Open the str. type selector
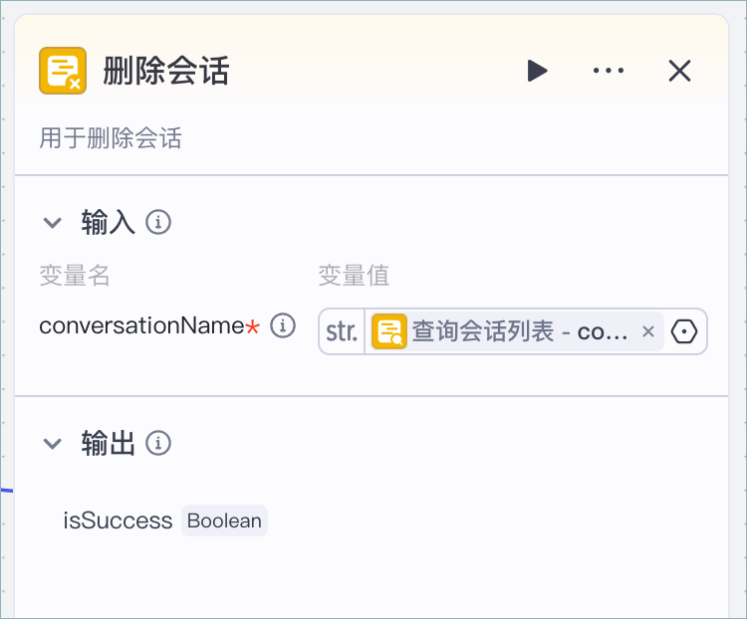 pos(342,331)
